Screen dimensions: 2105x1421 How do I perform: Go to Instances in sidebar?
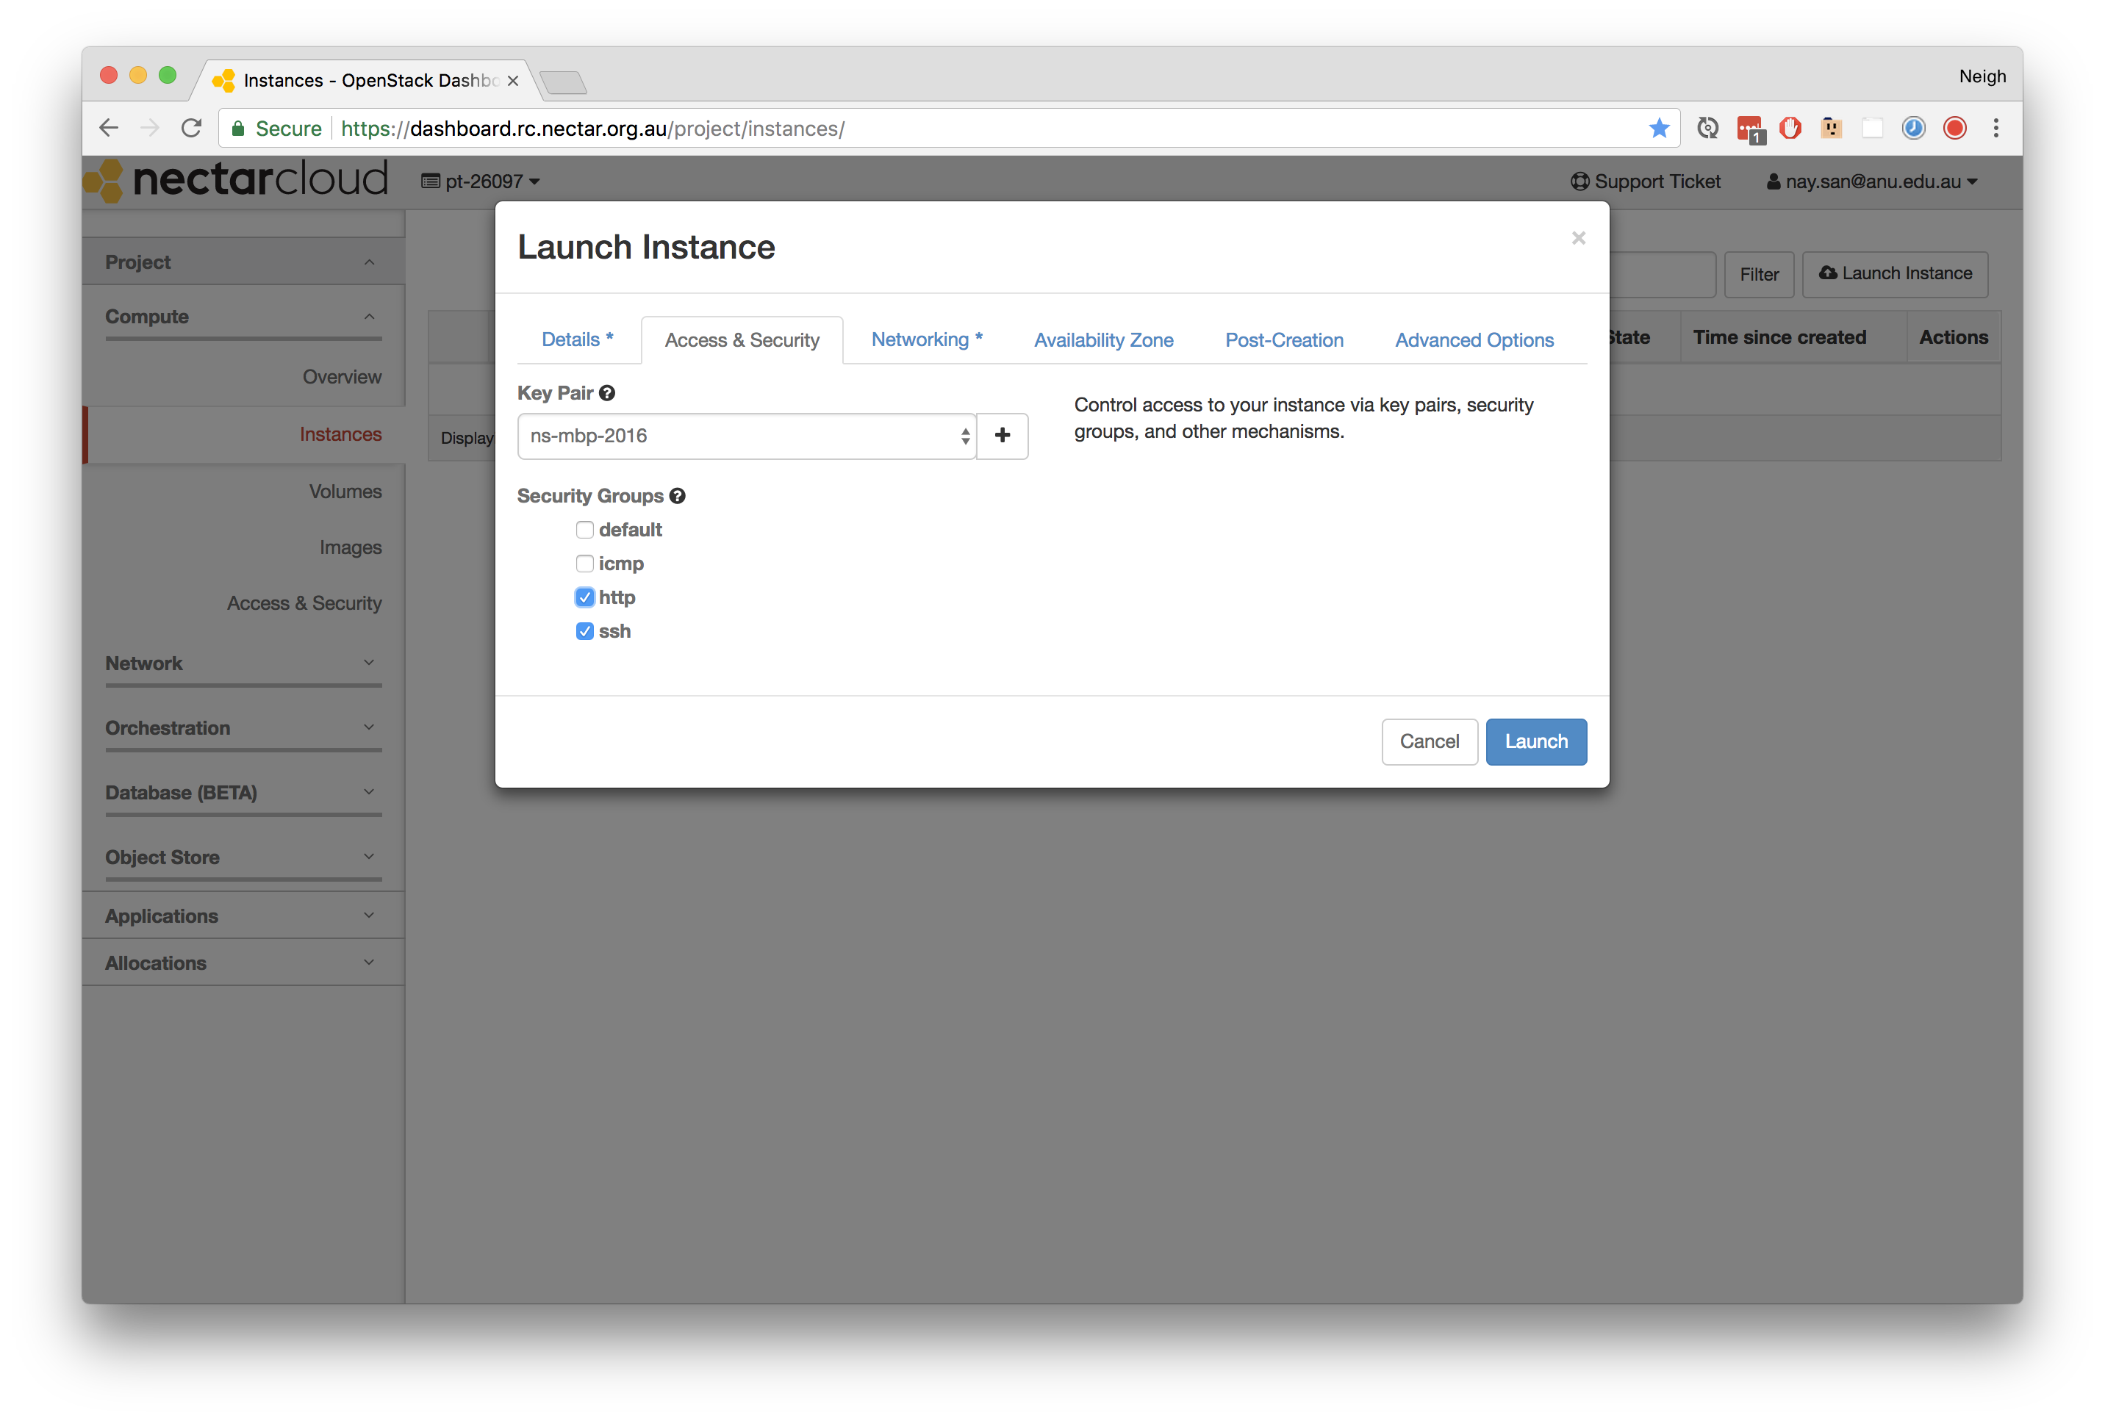340,434
